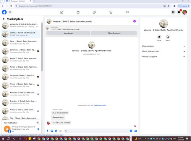Viewport: 191px width, 141px height.
Task: Expand the Privacy & support section
Action: (x=163, y=57)
